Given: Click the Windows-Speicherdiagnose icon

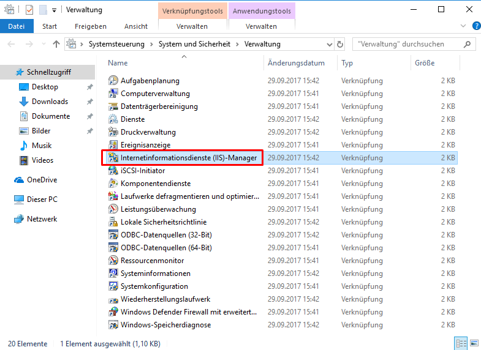Looking at the screenshot, I should tap(113, 325).
